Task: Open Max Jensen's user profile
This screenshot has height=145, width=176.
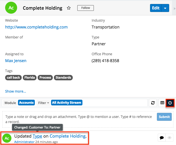Action: [16, 61]
